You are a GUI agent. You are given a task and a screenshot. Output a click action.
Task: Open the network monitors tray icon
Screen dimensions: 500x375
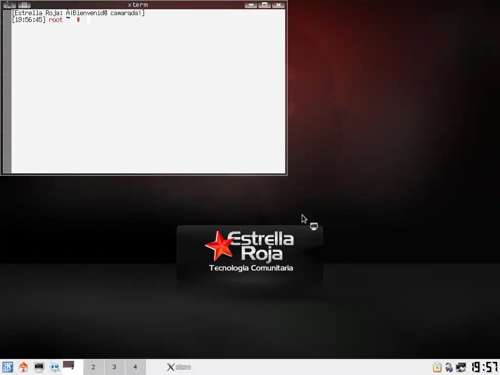point(461,367)
